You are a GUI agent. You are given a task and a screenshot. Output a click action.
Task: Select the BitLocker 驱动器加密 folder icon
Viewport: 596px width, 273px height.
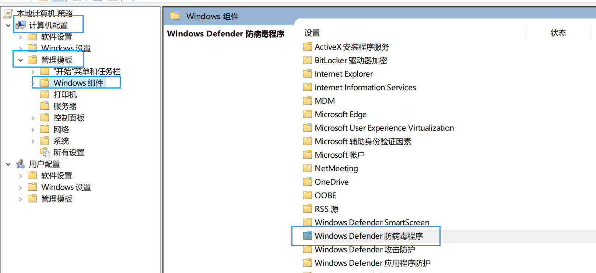point(307,60)
